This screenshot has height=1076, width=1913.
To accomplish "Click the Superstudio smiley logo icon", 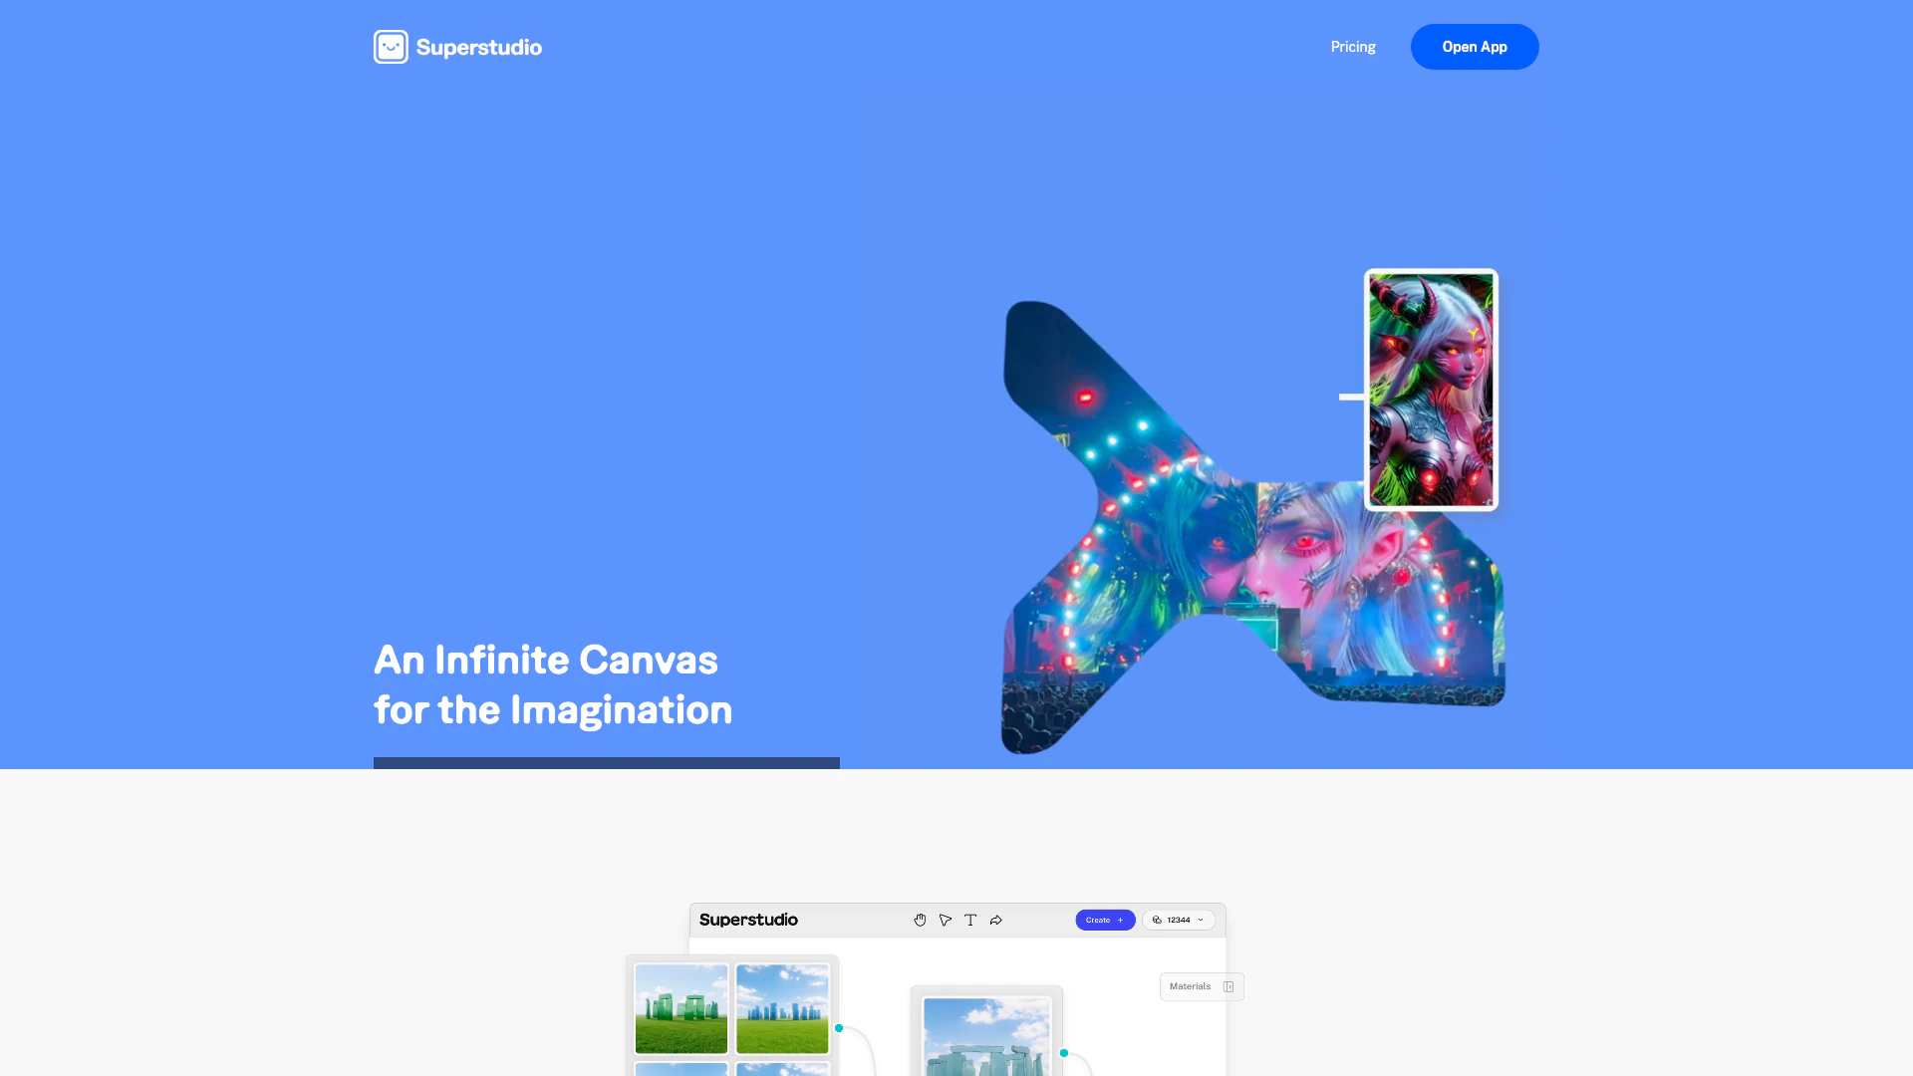I will point(391,47).
